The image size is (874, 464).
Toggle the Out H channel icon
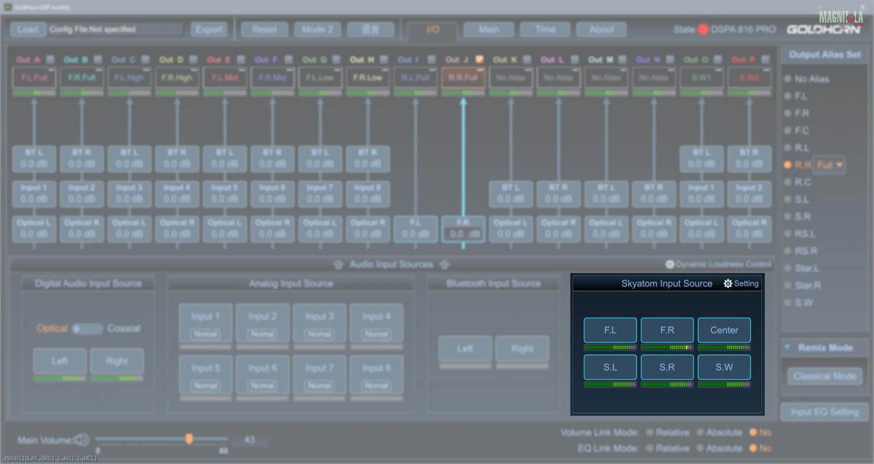coord(384,59)
